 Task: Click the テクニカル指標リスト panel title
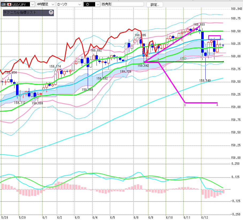click(20, 12)
